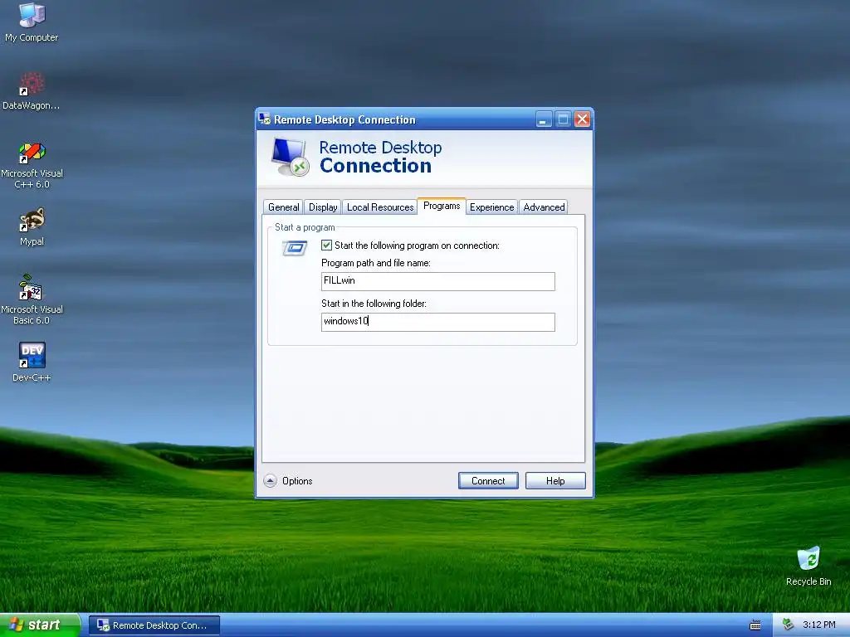850x637 pixels.
Task: Click the Connect button
Action: coord(488,481)
